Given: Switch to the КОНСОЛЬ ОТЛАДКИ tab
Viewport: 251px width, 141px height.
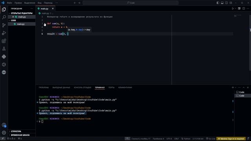Looking at the screenshot, I should (82, 87).
